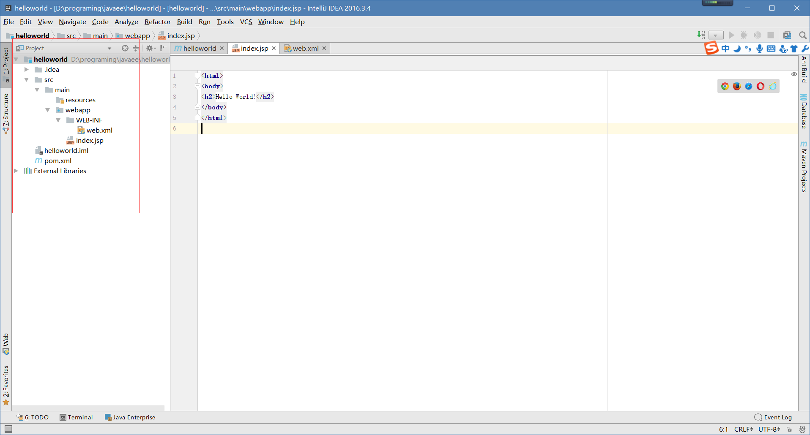Open the Terminal tool window

76,417
